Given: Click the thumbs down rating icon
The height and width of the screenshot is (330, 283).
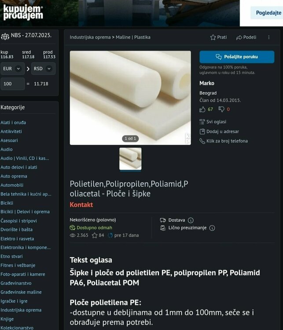Looking at the screenshot, I should click(x=221, y=109).
